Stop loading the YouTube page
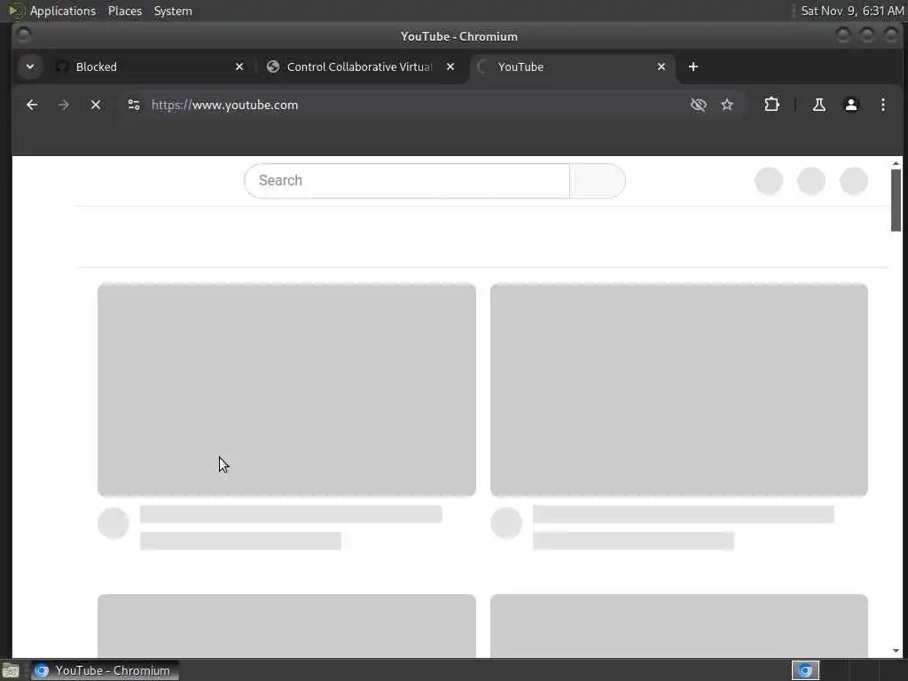The width and height of the screenshot is (908, 681). click(96, 105)
